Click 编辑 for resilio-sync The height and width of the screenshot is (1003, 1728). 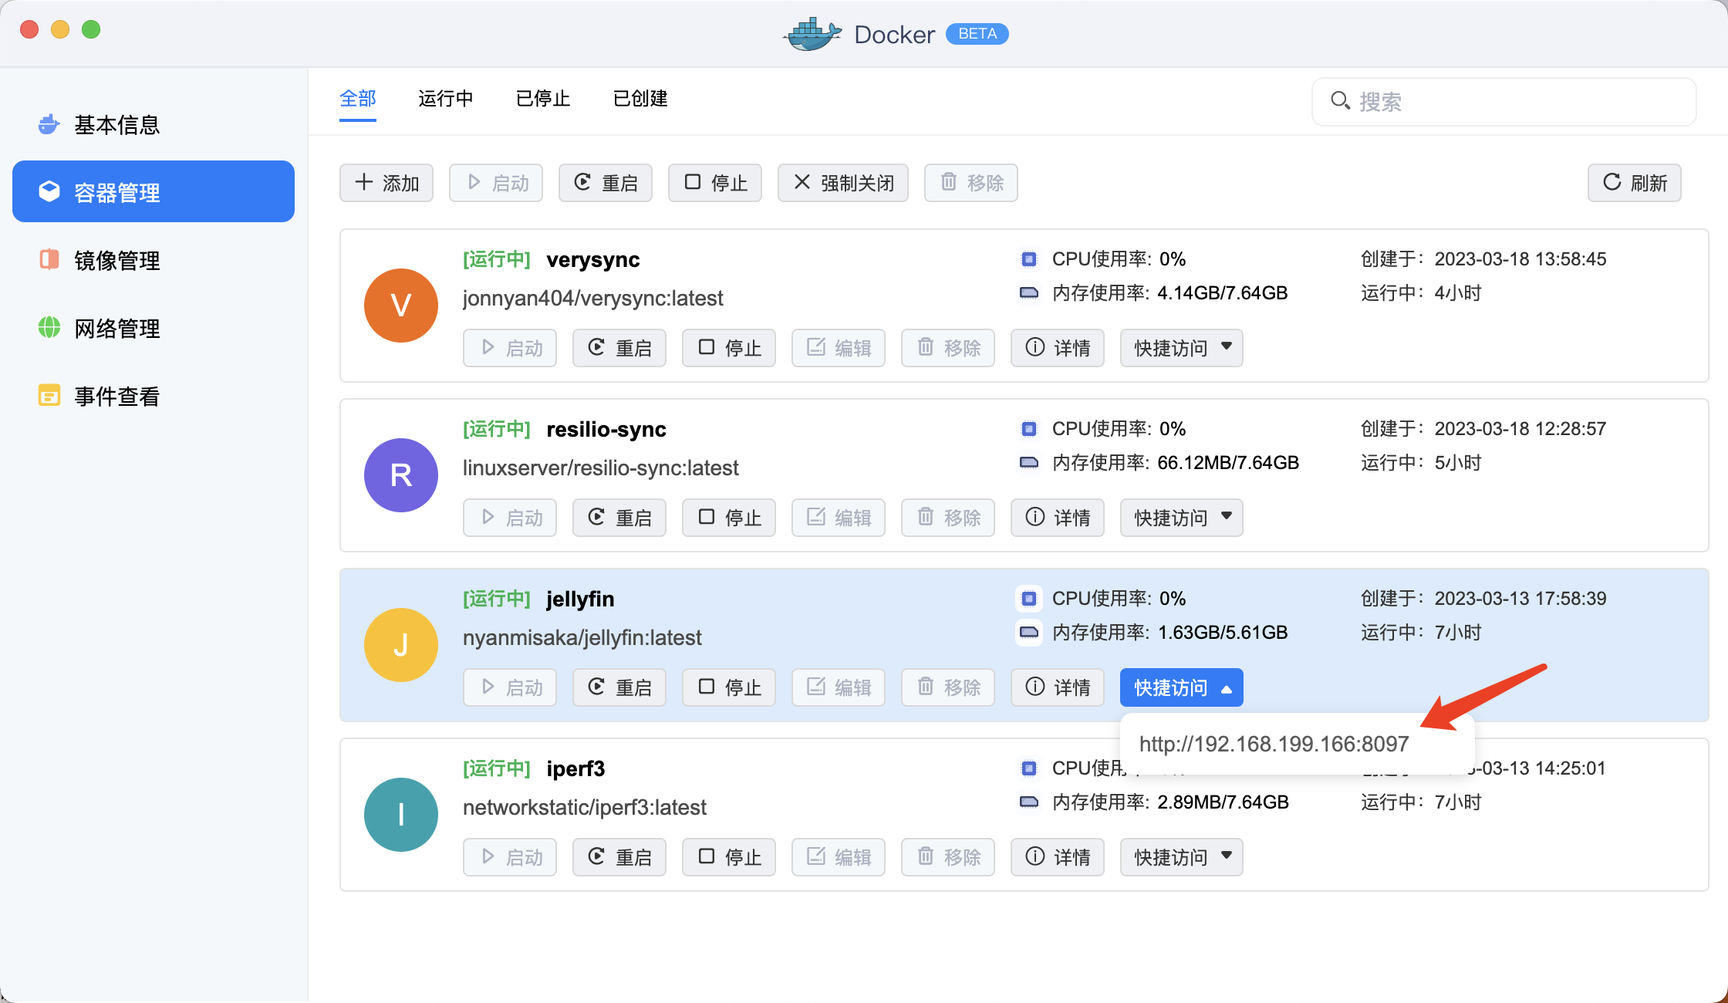tap(839, 518)
